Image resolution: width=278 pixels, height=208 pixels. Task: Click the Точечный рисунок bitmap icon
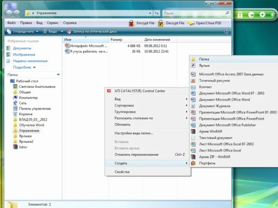(x=193, y=81)
